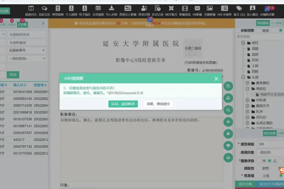Click the green magnifier search icon
284x189 pixels.
(228, 110)
